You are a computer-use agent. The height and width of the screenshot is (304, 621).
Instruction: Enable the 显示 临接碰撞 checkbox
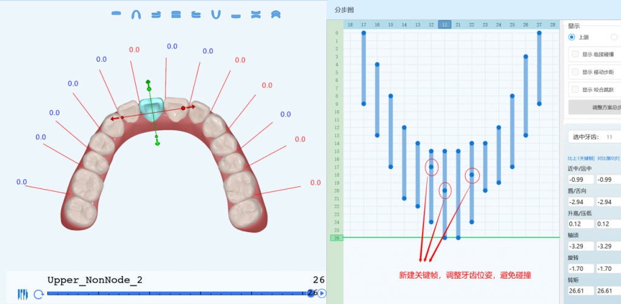coord(576,55)
